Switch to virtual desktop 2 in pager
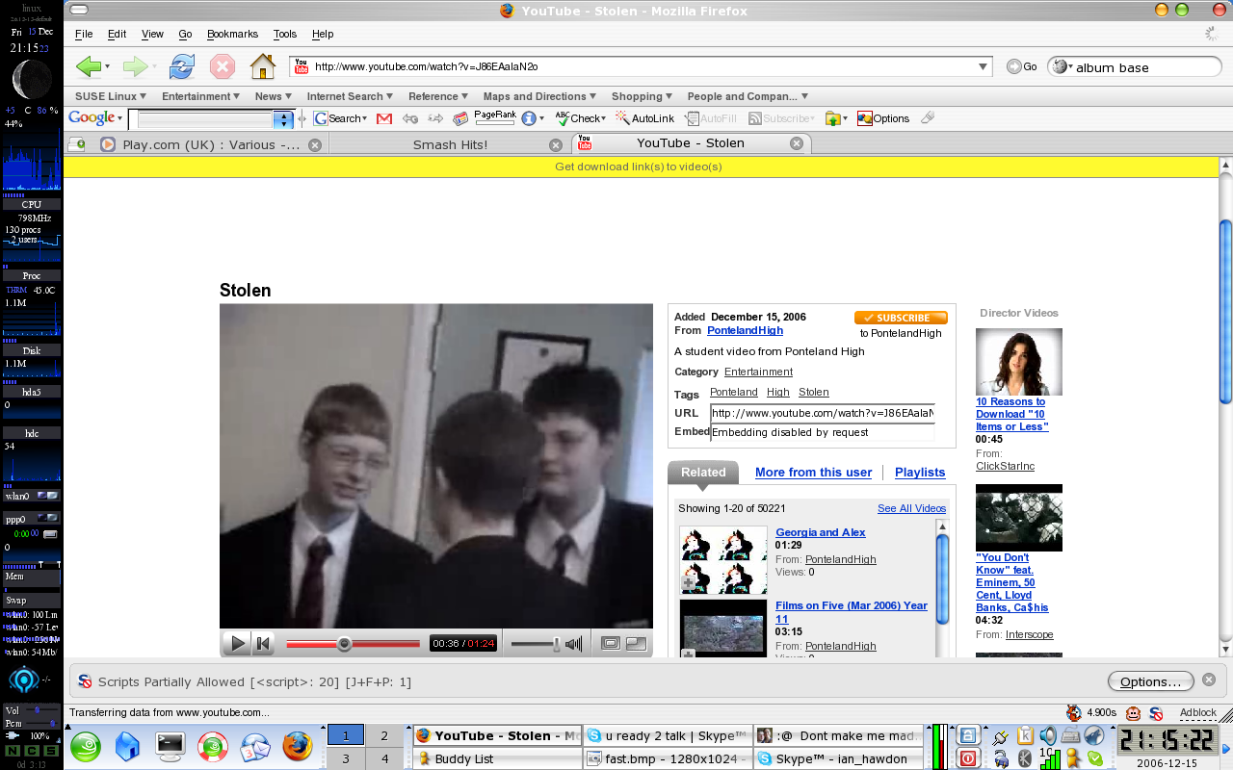Image resolution: width=1233 pixels, height=770 pixels. click(384, 735)
